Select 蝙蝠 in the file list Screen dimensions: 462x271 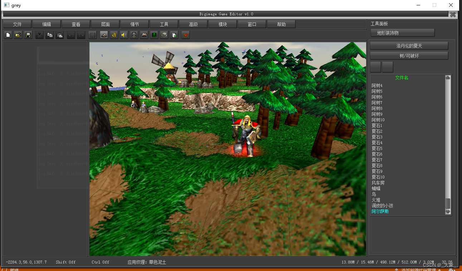point(376,188)
